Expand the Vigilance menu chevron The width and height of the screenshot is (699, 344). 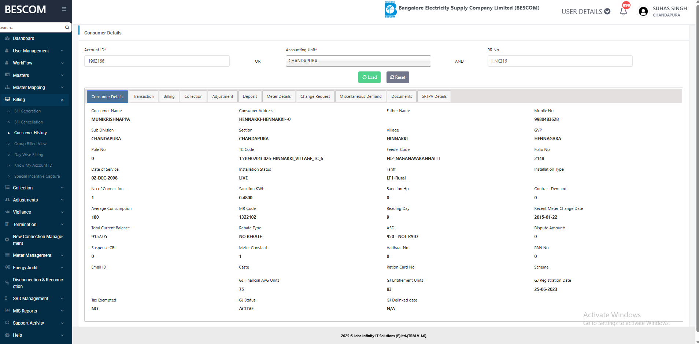[62, 212]
